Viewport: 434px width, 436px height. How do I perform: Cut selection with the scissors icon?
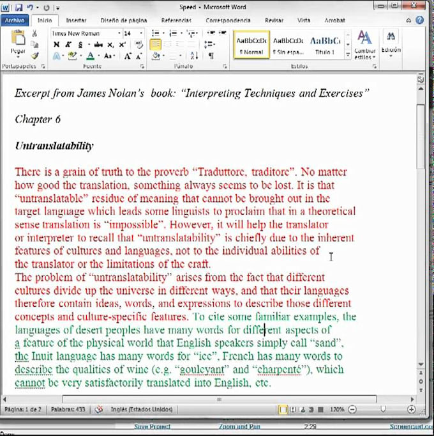click(x=34, y=34)
